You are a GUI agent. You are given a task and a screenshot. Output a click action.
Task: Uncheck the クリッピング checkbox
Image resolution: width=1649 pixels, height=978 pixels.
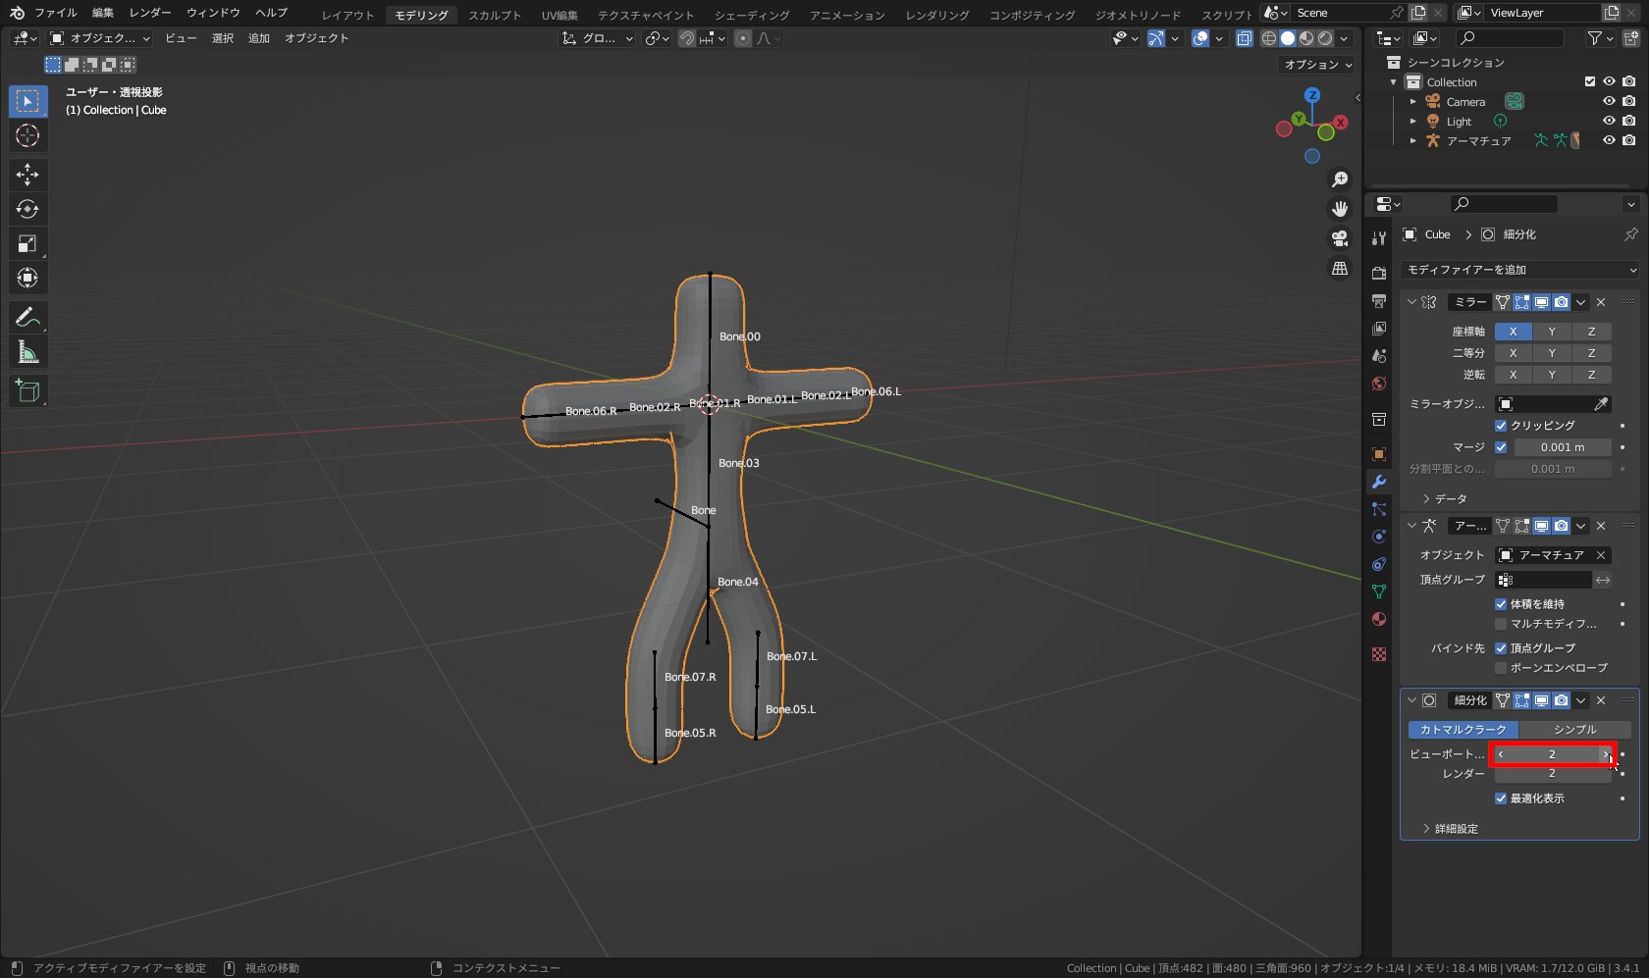1501,426
